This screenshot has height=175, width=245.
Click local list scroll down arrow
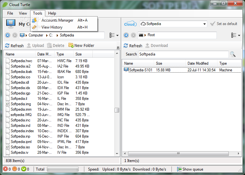click(x=117, y=154)
